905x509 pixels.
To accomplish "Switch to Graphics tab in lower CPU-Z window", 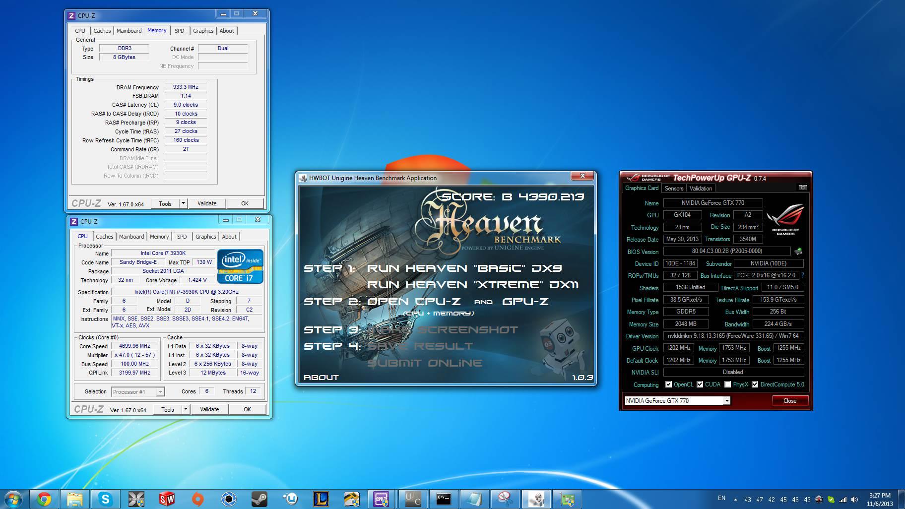I will (206, 237).
